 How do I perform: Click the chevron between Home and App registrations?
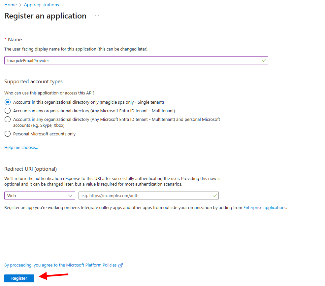(20, 5)
